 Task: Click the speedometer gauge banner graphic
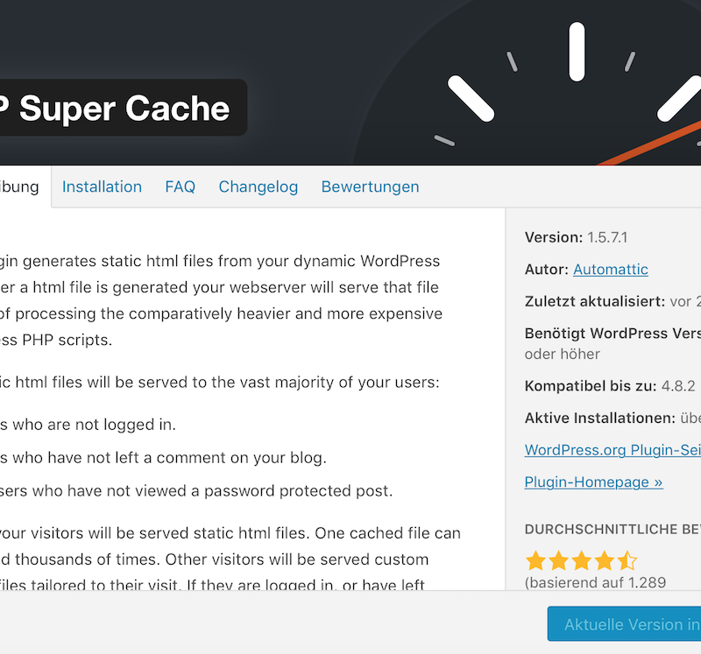tap(528, 82)
